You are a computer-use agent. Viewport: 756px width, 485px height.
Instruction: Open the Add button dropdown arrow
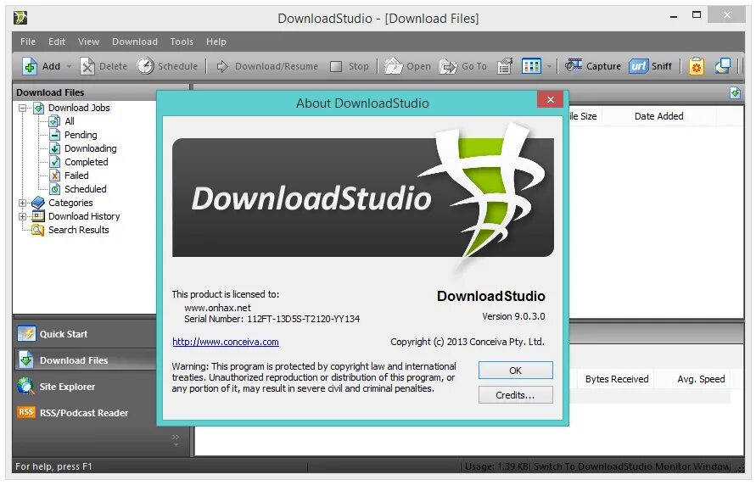(x=69, y=66)
